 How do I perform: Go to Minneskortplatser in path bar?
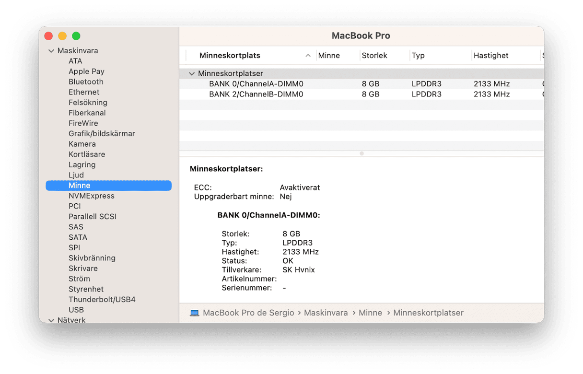pyautogui.click(x=428, y=313)
